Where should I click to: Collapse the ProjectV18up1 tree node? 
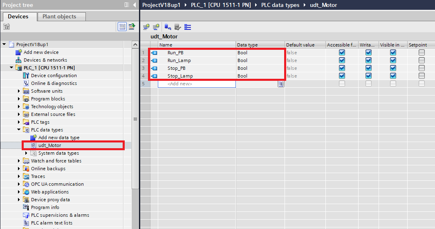[4, 44]
